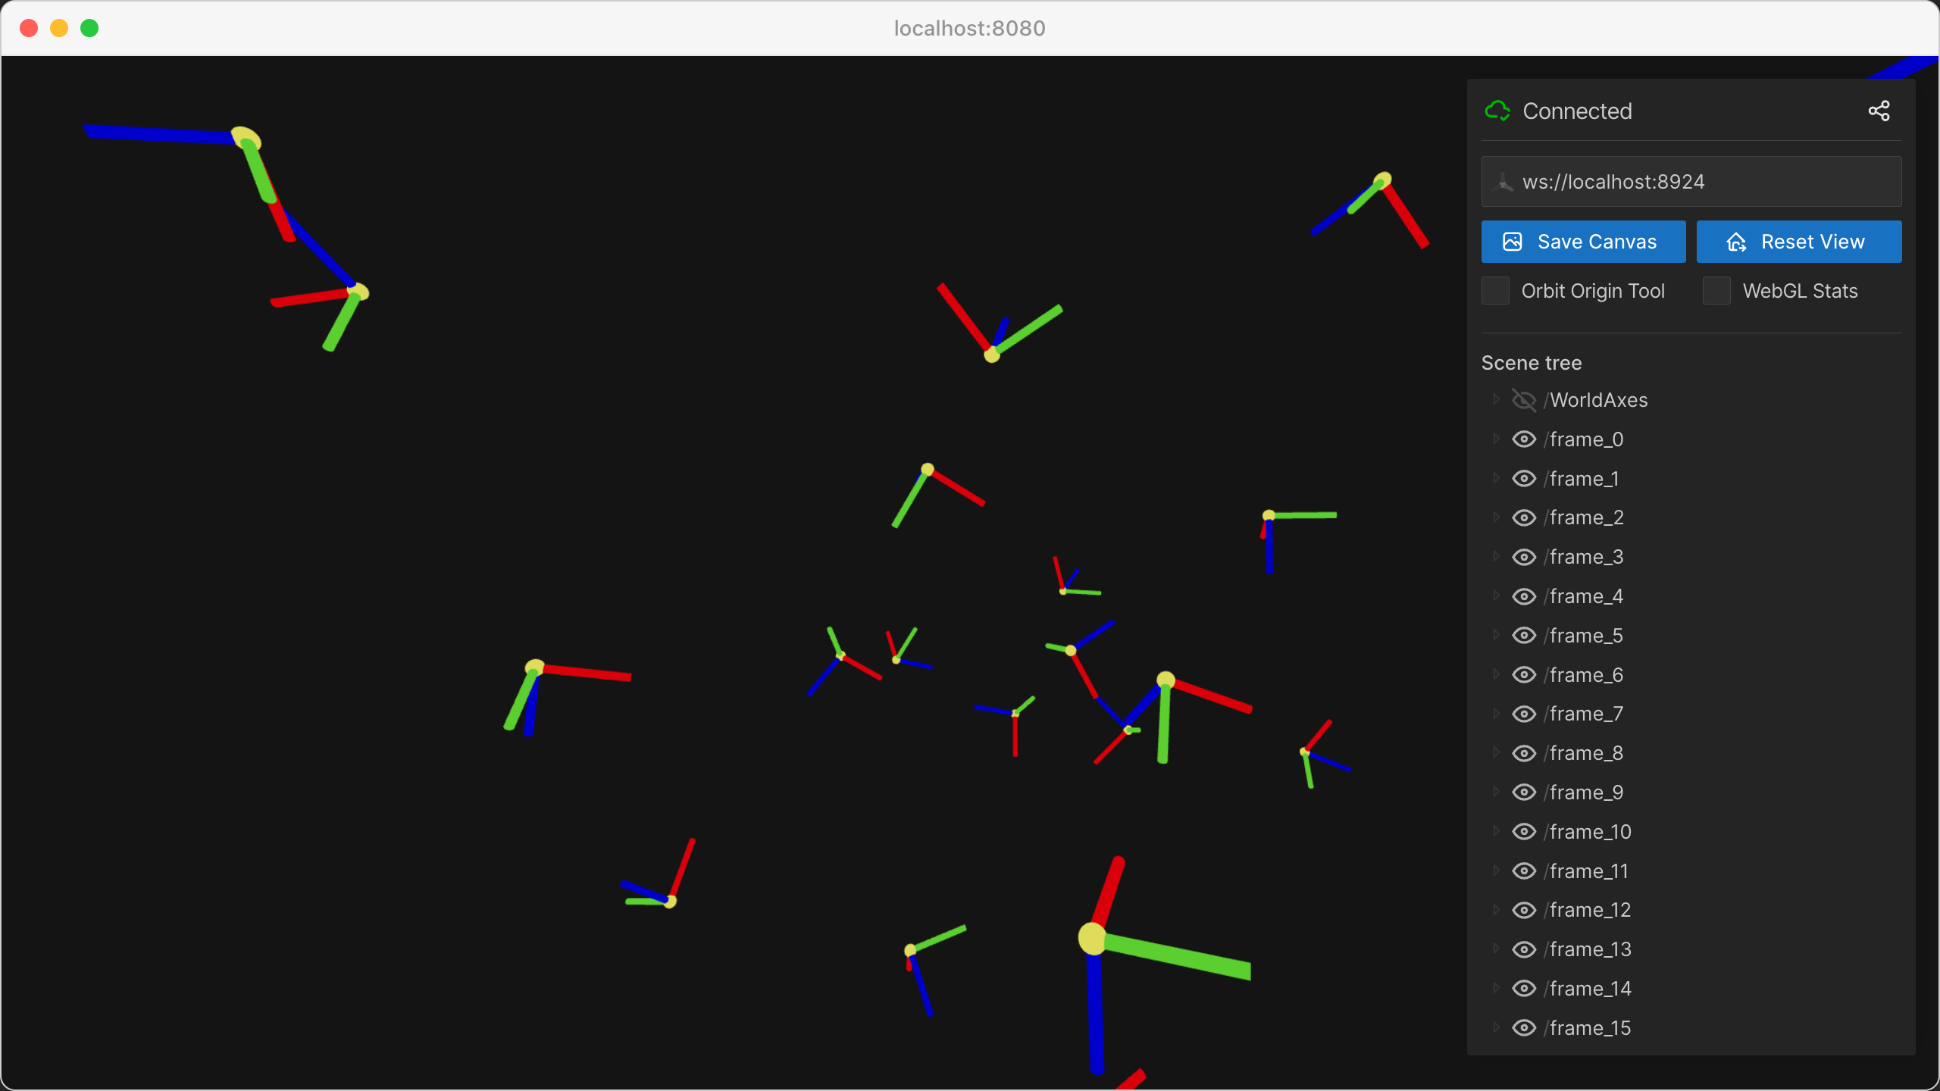Click the green connected cloud icon
This screenshot has width=1940, height=1091.
[x=1497, y=111]
